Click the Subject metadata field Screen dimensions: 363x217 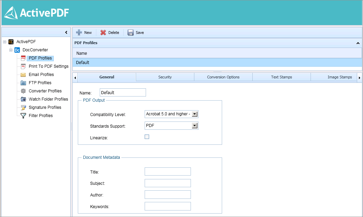coord(168,183)
